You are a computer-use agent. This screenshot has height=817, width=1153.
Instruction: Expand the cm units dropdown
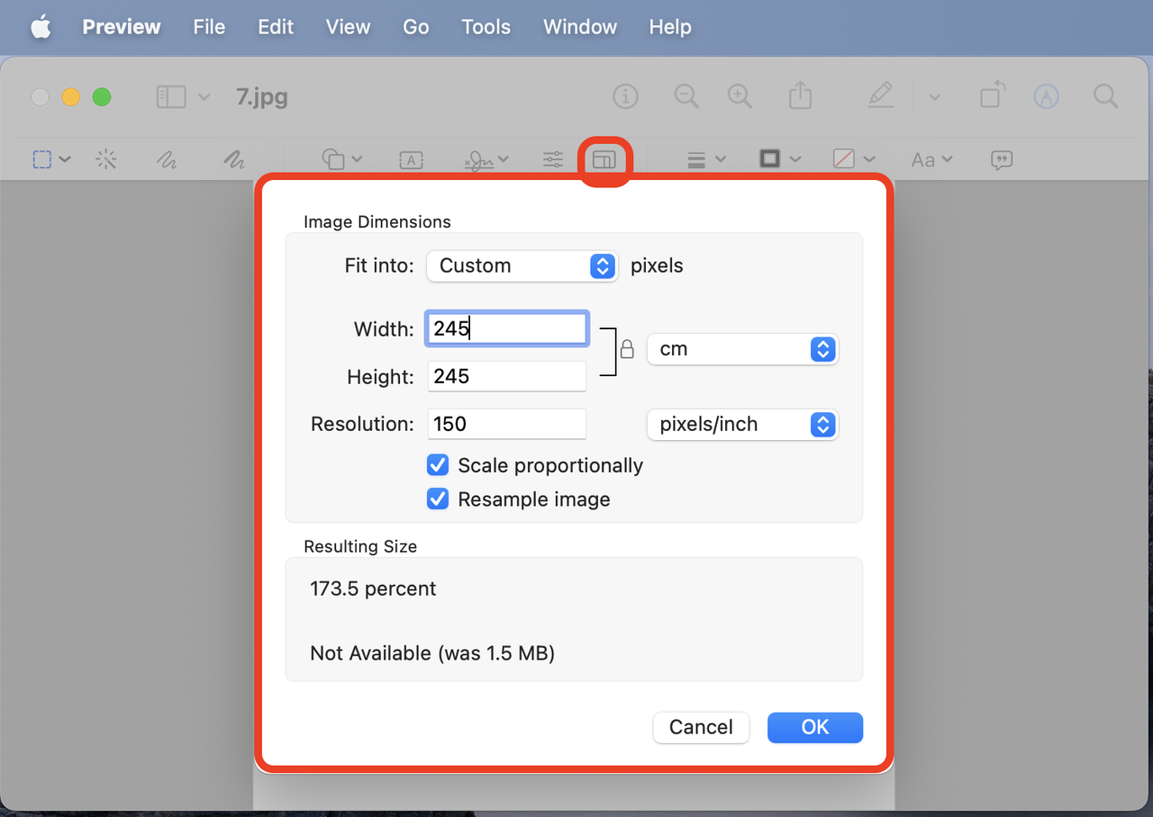742,349
